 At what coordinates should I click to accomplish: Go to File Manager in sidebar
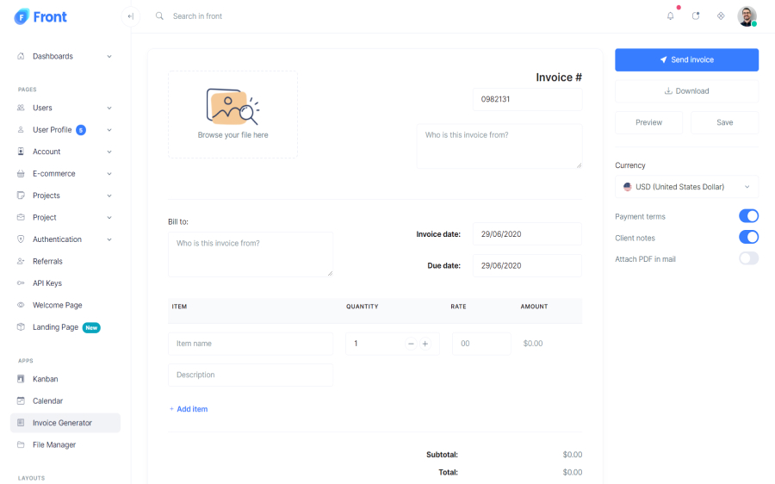pyautogui.click(x=54, y=444)
